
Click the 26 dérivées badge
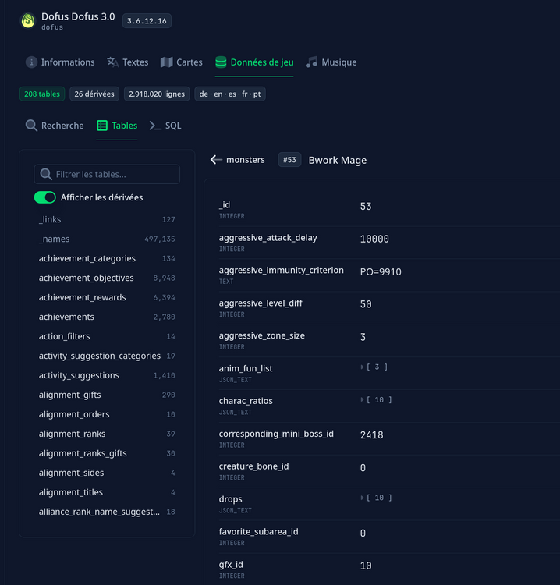(x=94, y=94)
